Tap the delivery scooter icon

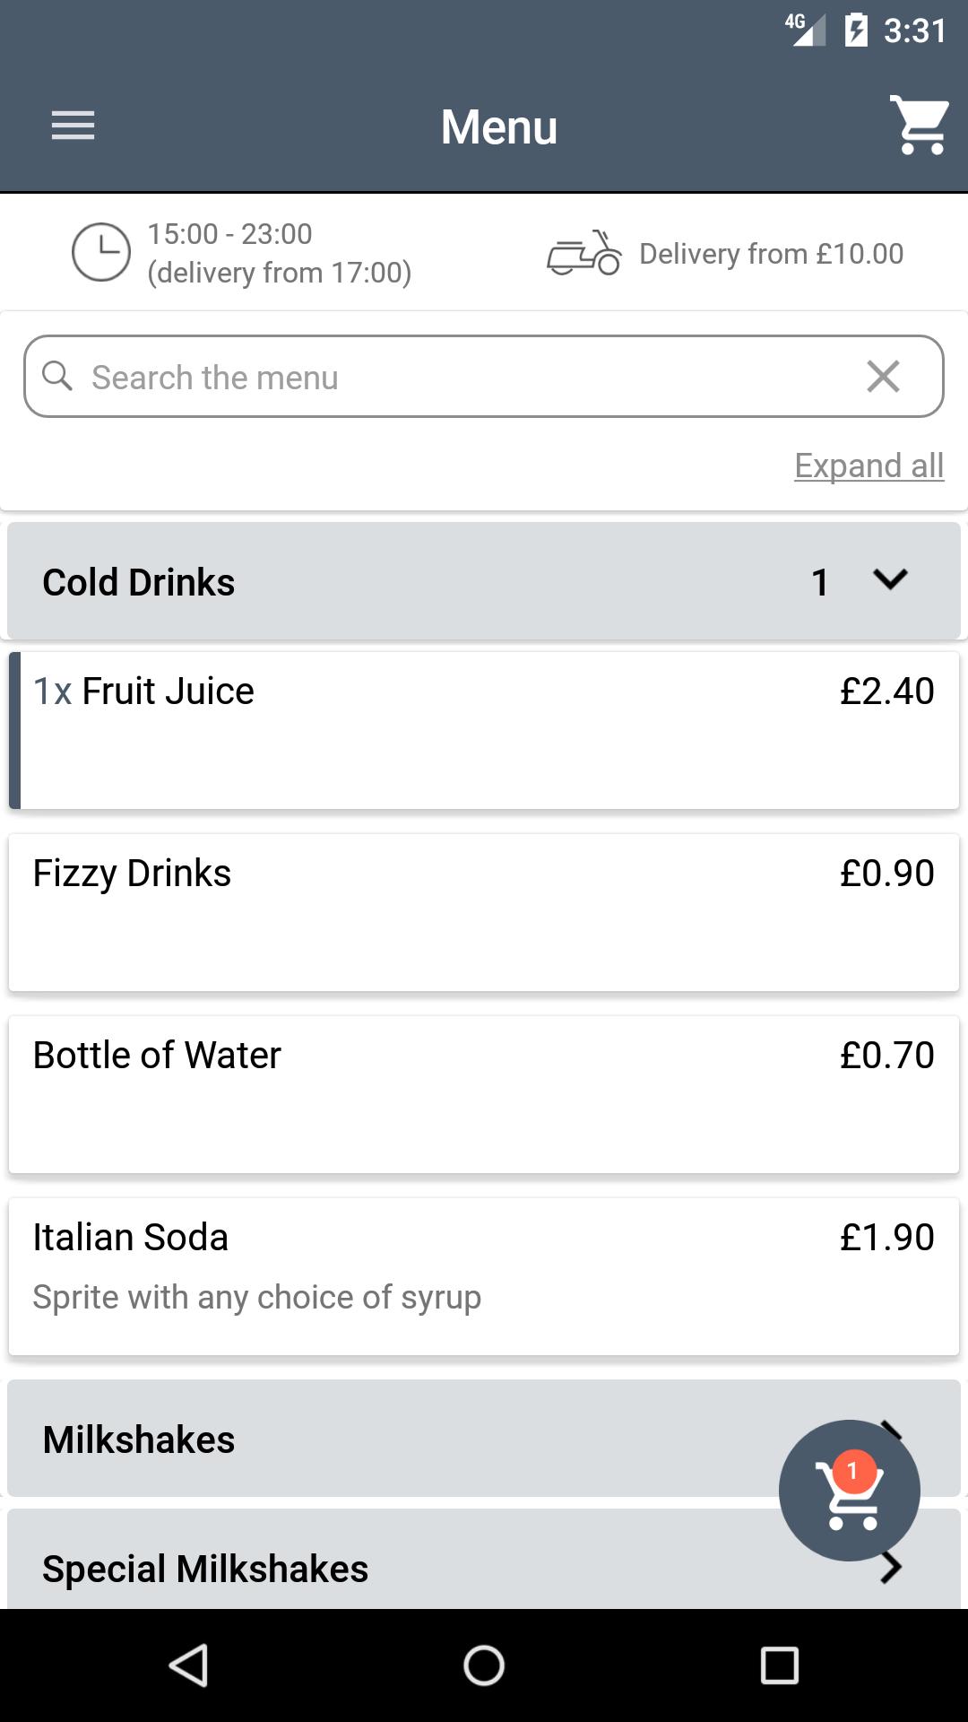583,254
